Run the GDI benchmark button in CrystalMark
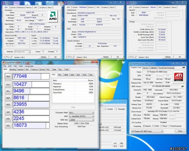The image size is (189, 151). coord(8,112)
